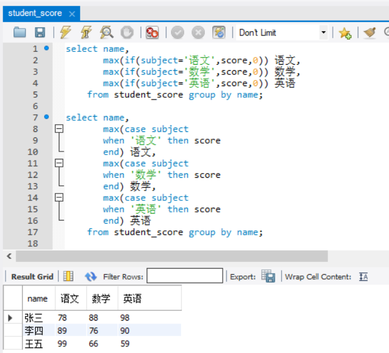
Task: Select the cell with value 98
Action: 150,318
